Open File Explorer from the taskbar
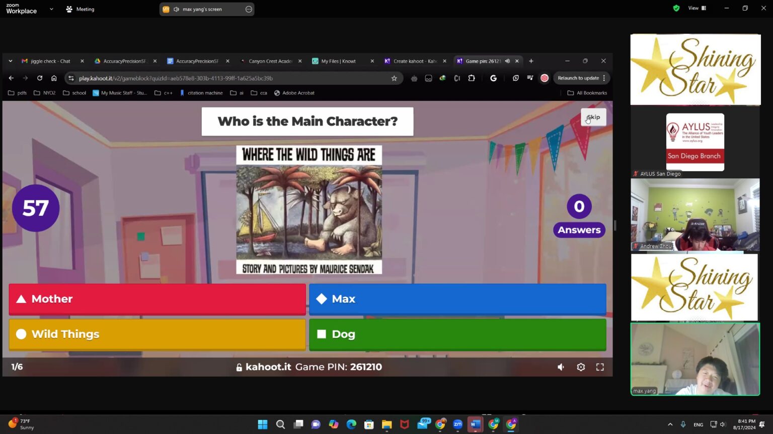 (x=386, y=424)
